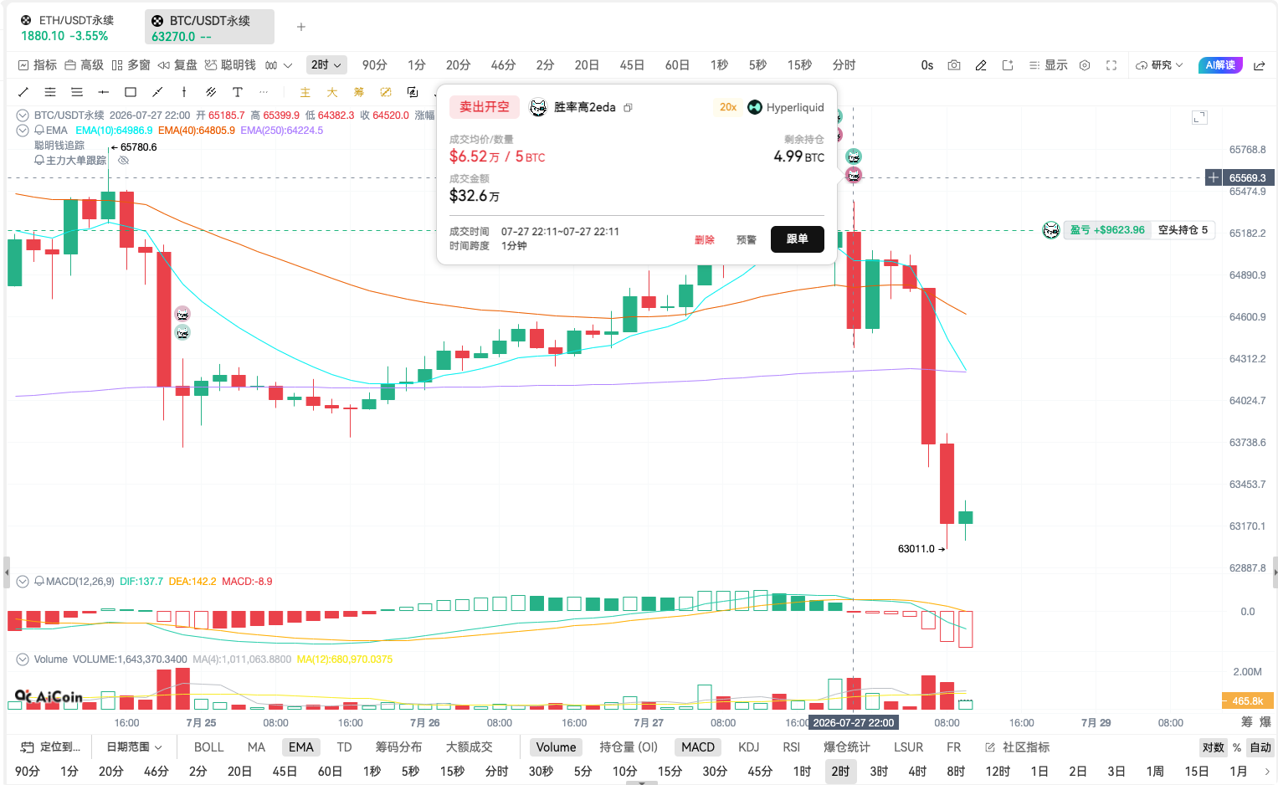1278x785 pixels.
Task: Toggle the EMA indicator button
Action: click(x=301, y=747)
